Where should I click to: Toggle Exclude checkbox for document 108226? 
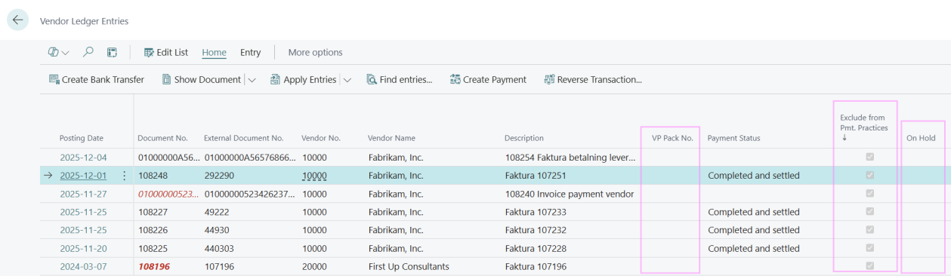(x=869, y=229)
